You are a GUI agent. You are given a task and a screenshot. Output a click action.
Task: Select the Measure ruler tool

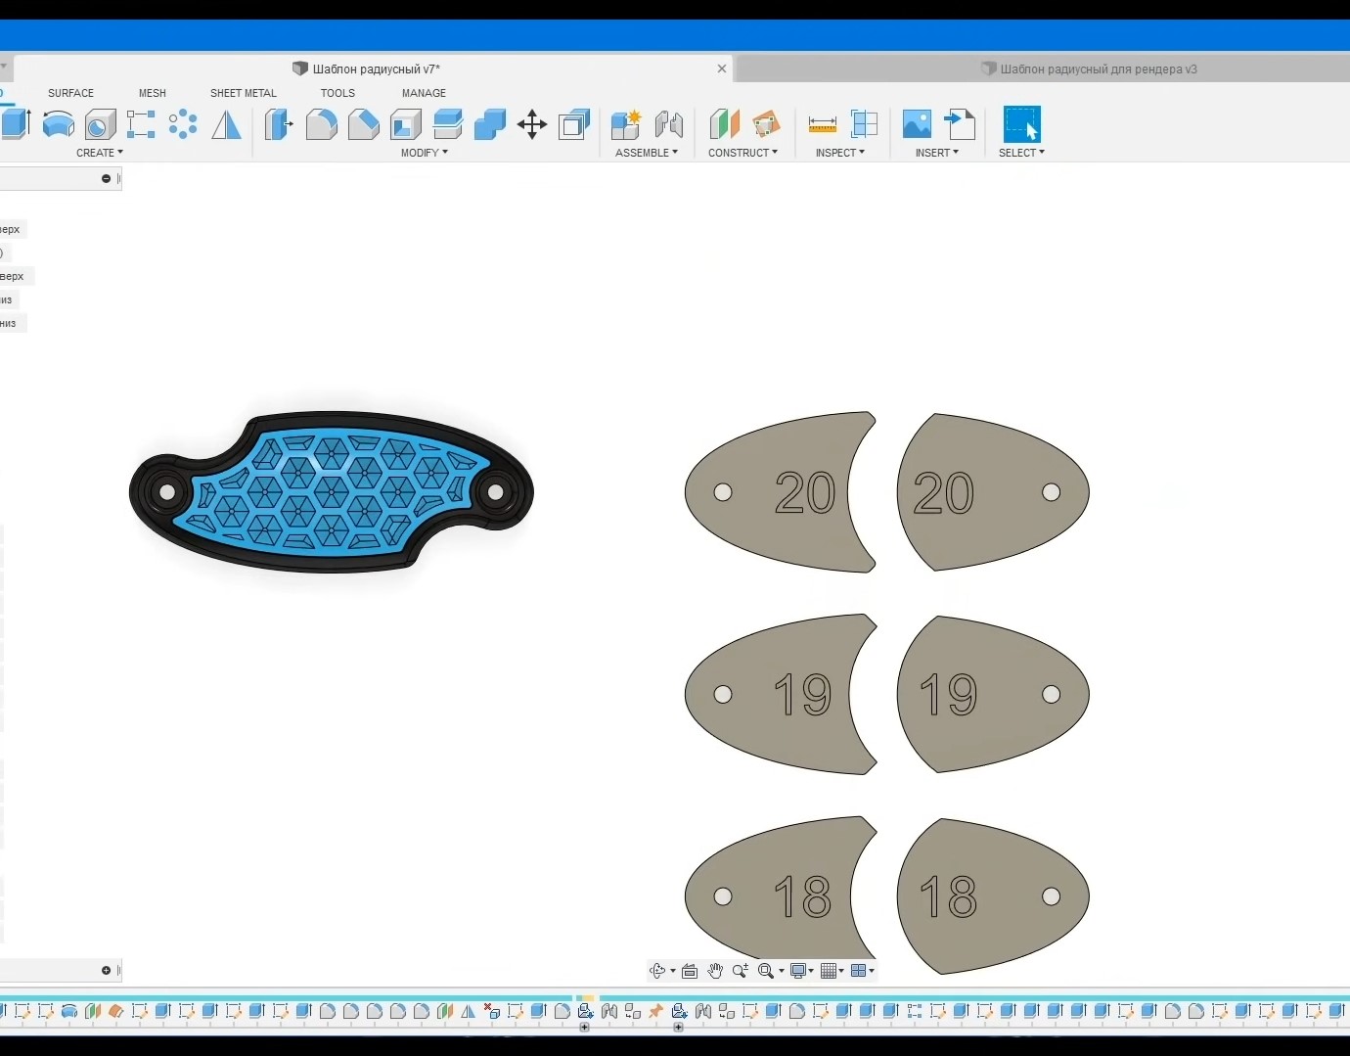coord(822,124)
